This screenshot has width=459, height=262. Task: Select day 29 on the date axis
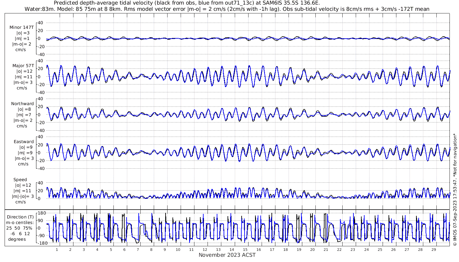coord(433,249)
